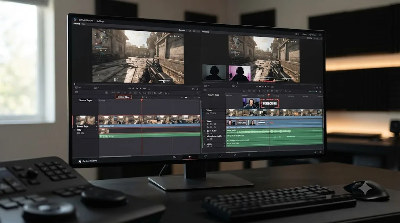Click the app logo in the top-left corner
This screenshot has width=400, height=223.
pos(75,19)
